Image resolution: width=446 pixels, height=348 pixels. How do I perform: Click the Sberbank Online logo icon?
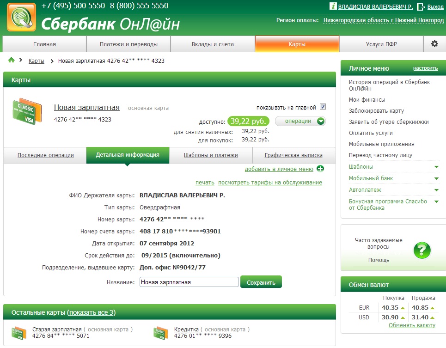pos(21,17)
